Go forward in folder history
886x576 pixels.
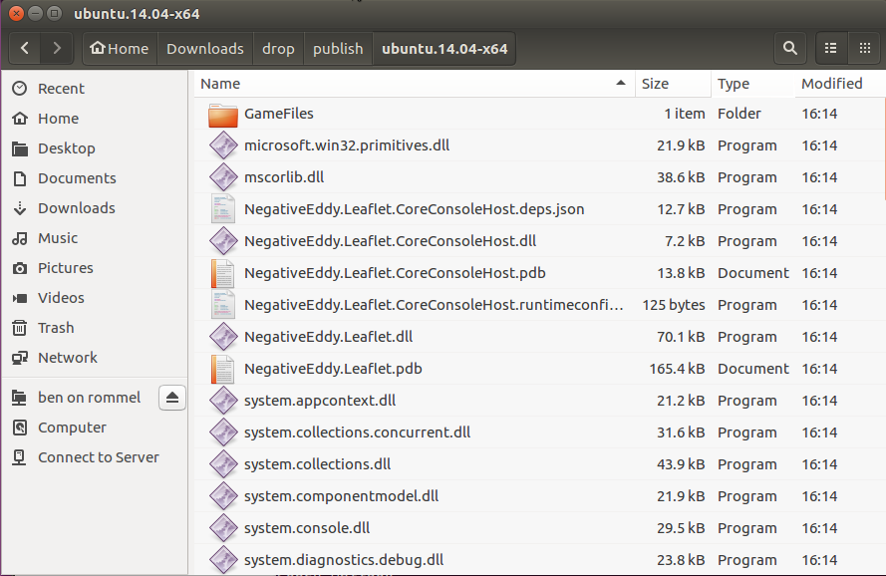pyautogui.click(x=57, y=48)
